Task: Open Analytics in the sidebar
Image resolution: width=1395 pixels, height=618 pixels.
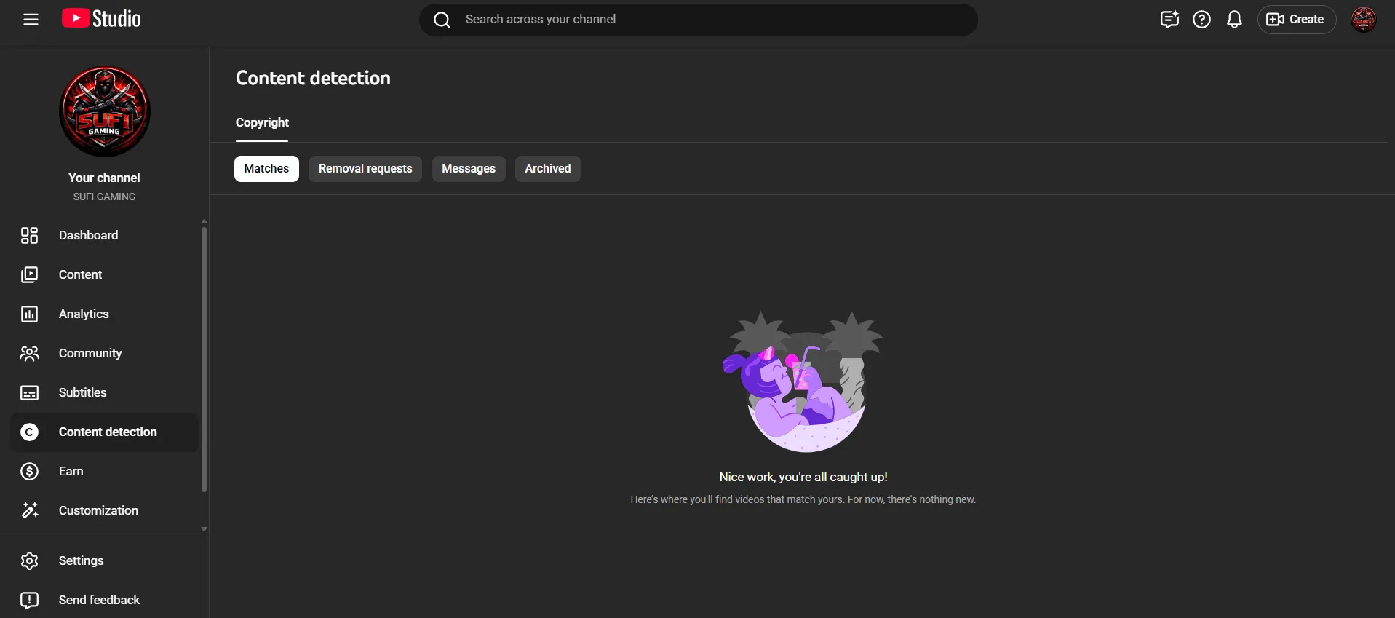Action: 105,314
